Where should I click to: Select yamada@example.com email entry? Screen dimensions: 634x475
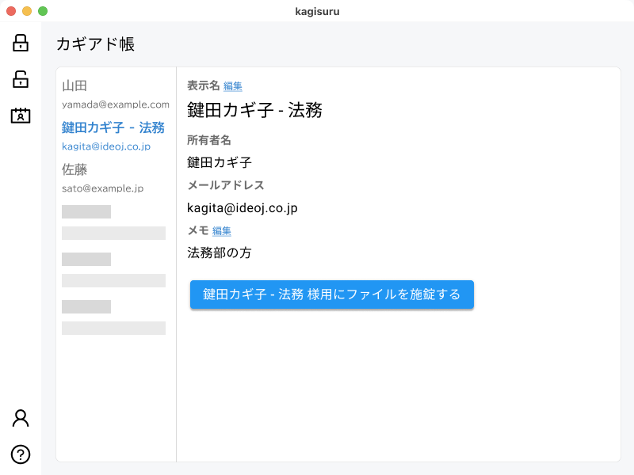(x=116, y=104)
